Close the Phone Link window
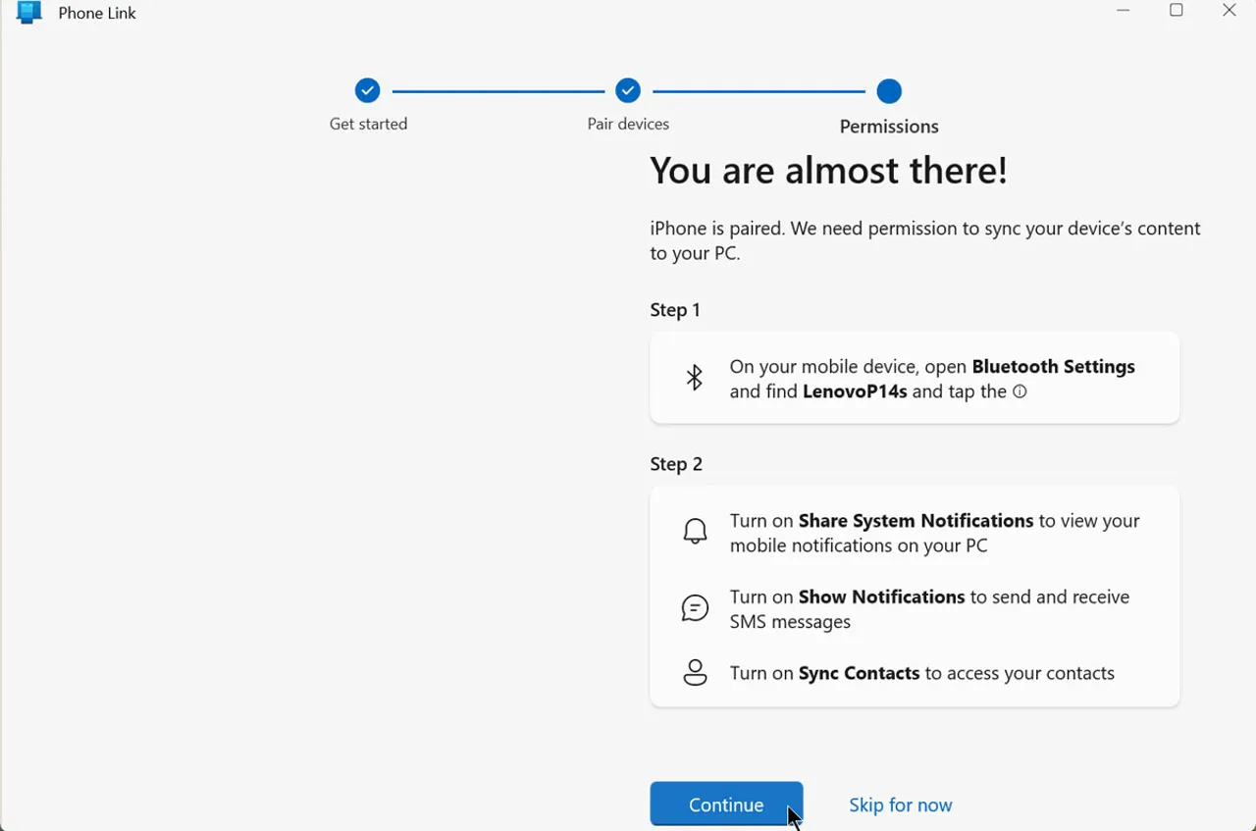 tap(1230, 11)
